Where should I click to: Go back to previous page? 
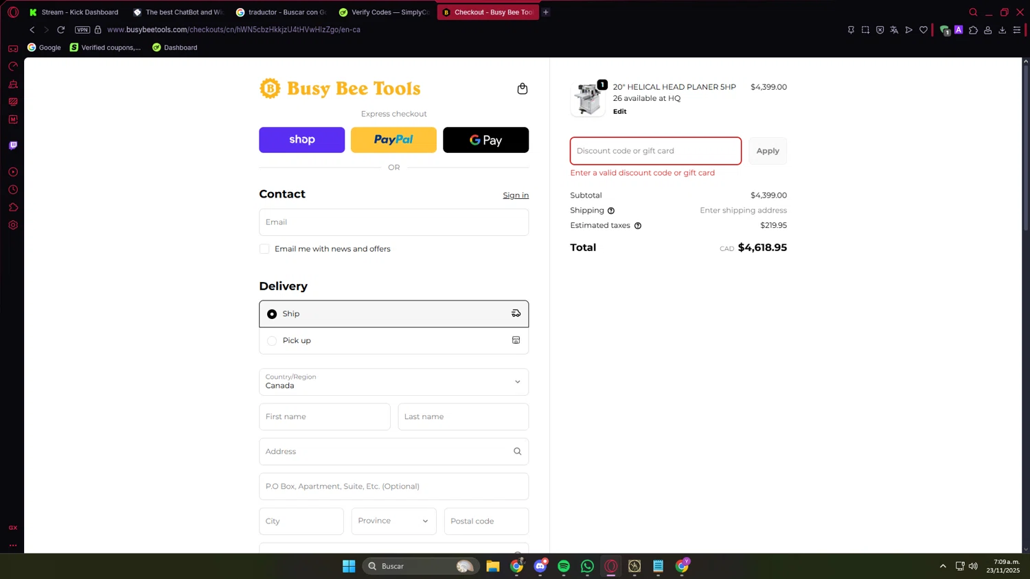coord(32,29)
